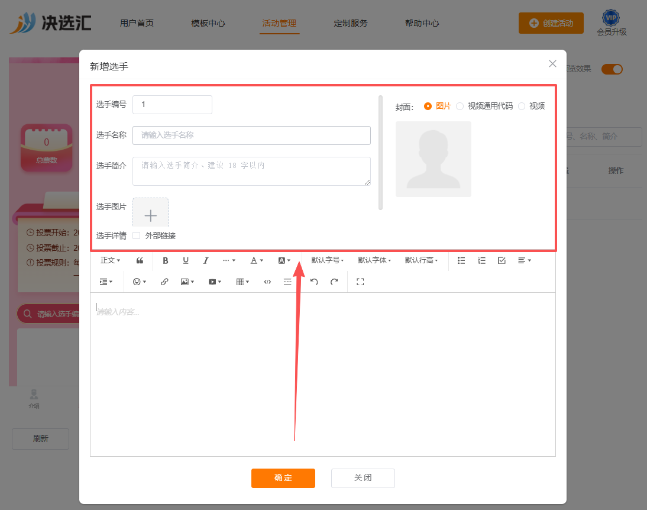647x510 pixels.
Task: Click the form's vertical scrollbar
Action: tap(380, 153)
